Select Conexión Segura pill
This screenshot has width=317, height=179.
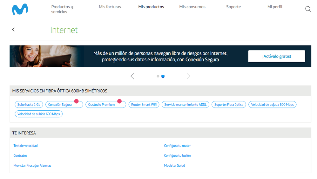click(64, 105)
